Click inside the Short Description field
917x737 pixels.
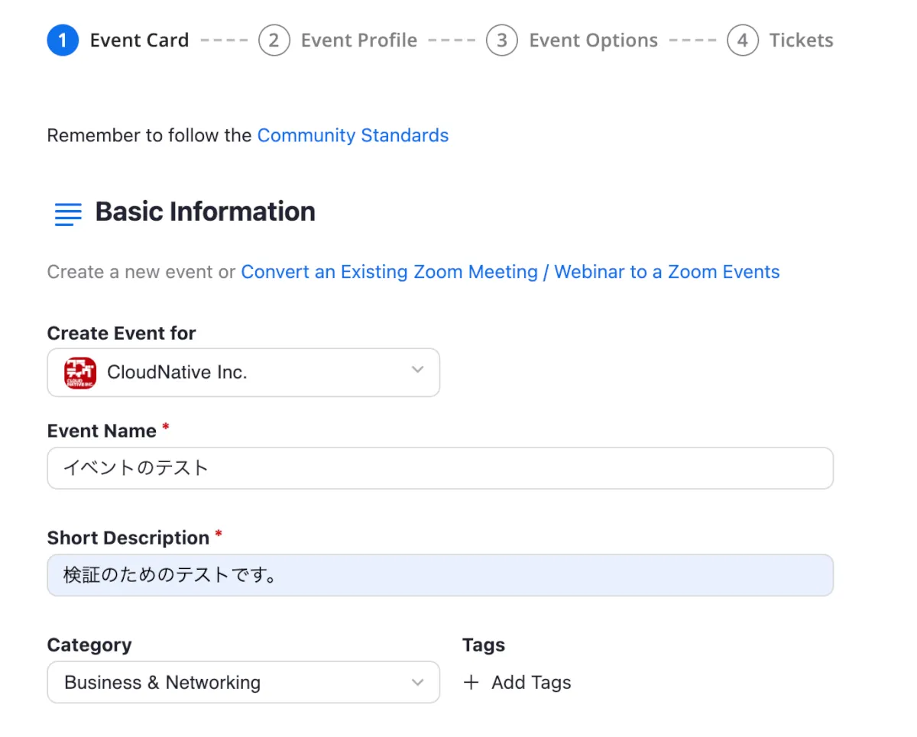[439, 575]
